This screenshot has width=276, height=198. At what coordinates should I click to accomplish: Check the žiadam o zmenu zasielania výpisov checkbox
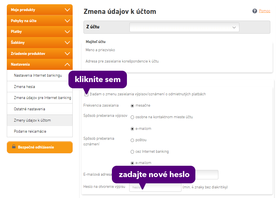tap(86, 94)
